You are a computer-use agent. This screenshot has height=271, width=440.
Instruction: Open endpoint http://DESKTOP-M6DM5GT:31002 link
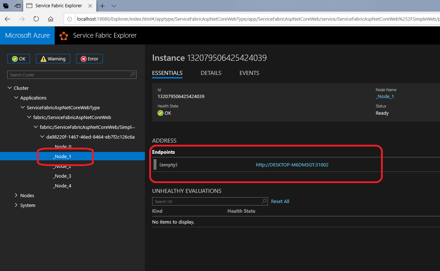(x=292, y=165)
